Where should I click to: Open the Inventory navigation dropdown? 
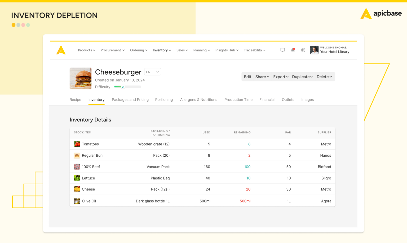(x=162, y=50)
